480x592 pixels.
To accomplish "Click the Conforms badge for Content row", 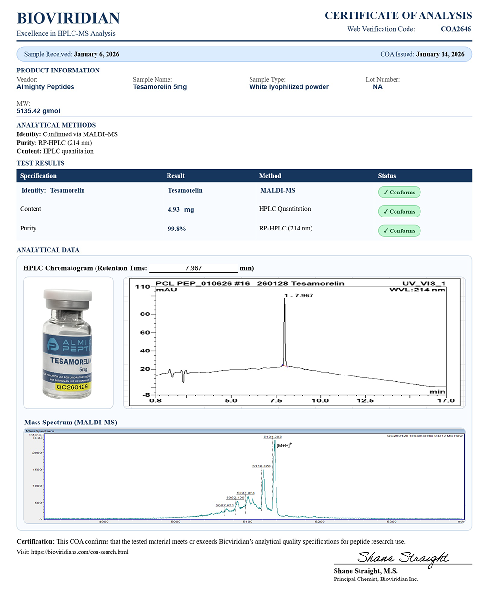I will 399,212.
